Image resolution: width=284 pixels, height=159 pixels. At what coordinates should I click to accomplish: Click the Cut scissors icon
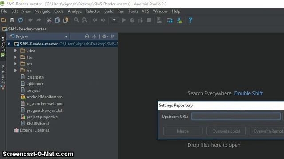point(49,20)
